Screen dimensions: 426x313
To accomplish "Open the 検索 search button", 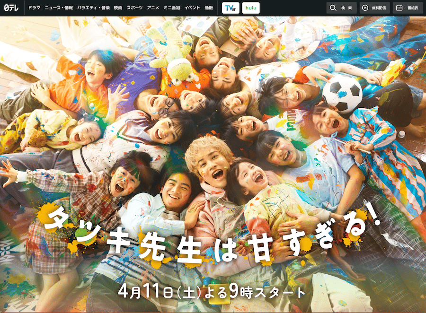I will click(x=342, y=8).
